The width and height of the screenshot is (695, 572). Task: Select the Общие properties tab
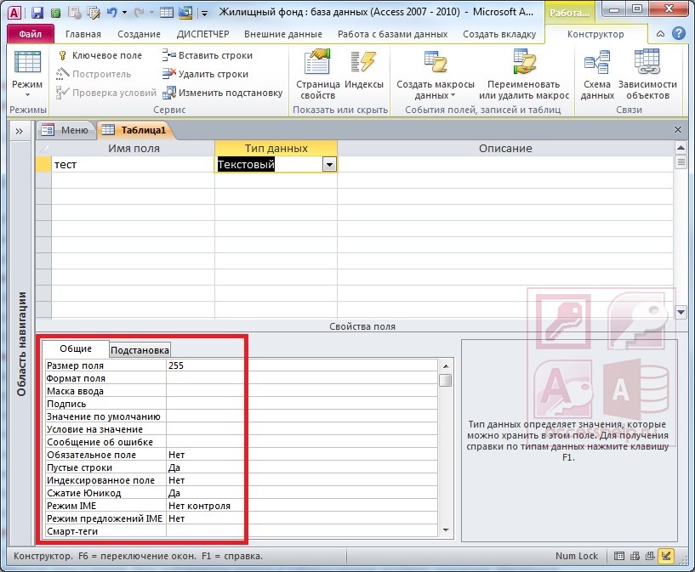pyautogui.click(x=76, y=348)
